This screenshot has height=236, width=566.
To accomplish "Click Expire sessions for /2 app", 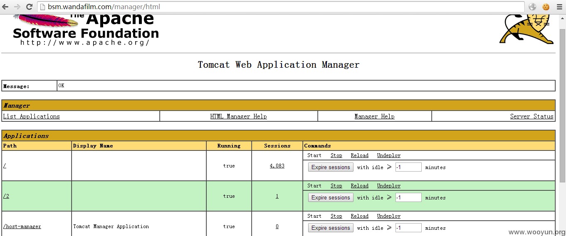I will pyautogui.click(x=331, y=197).
